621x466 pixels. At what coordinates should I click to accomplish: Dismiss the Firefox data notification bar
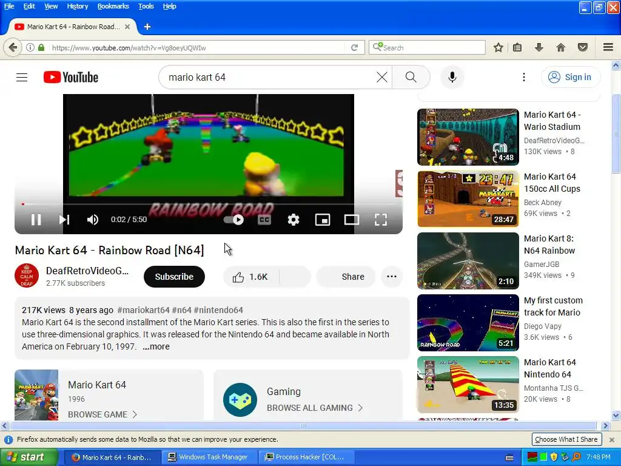click(611, 439)
